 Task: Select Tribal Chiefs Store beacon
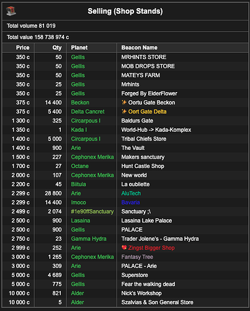(x=144, y=139)
